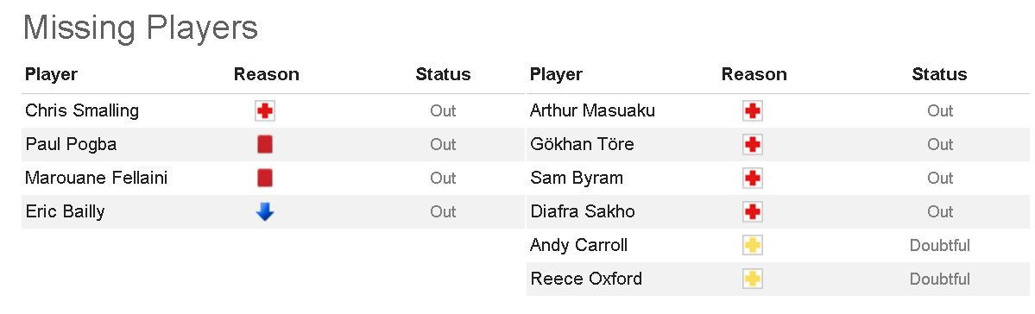Click Andy Carroll's yellow cross doubtful icon
The image size is (1035, 314).
[753, 245]
